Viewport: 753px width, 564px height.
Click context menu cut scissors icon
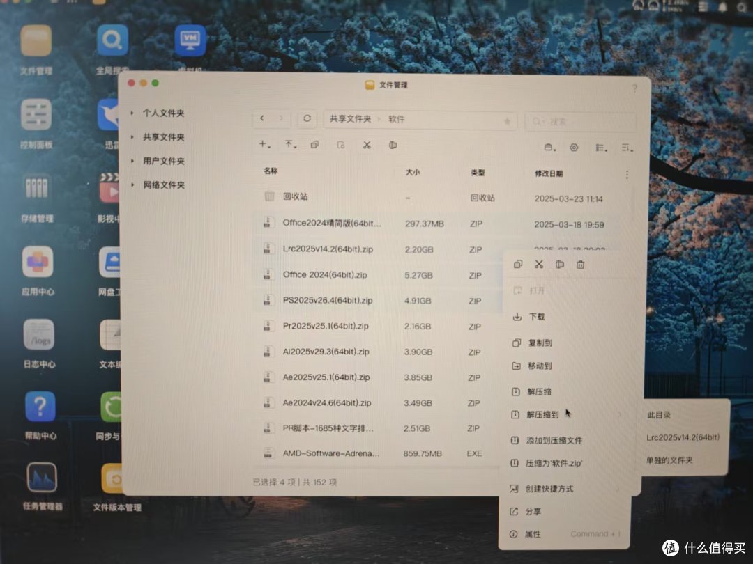click(539, 265)
